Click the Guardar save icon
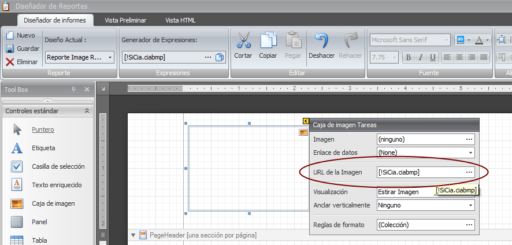The width and height of the screenshot is (512, 245). 10,49
